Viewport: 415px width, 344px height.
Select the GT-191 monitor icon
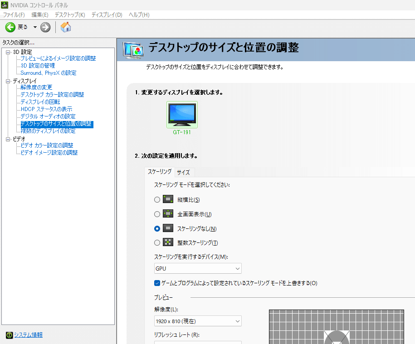click(182, 115)
